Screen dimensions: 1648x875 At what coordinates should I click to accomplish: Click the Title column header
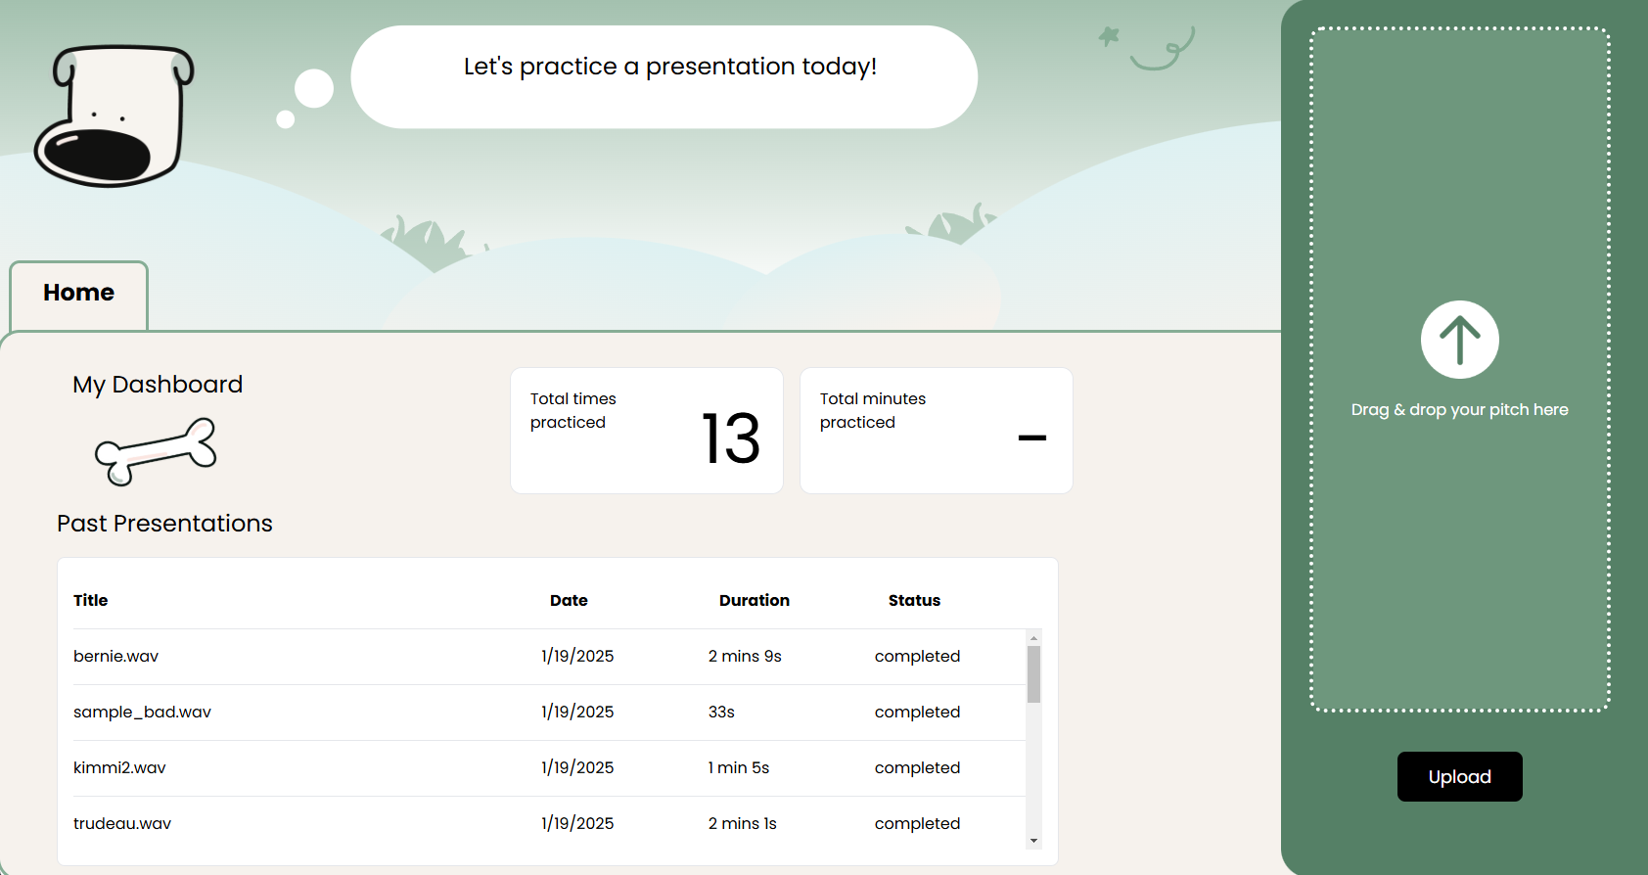click(x=90, y=600)
